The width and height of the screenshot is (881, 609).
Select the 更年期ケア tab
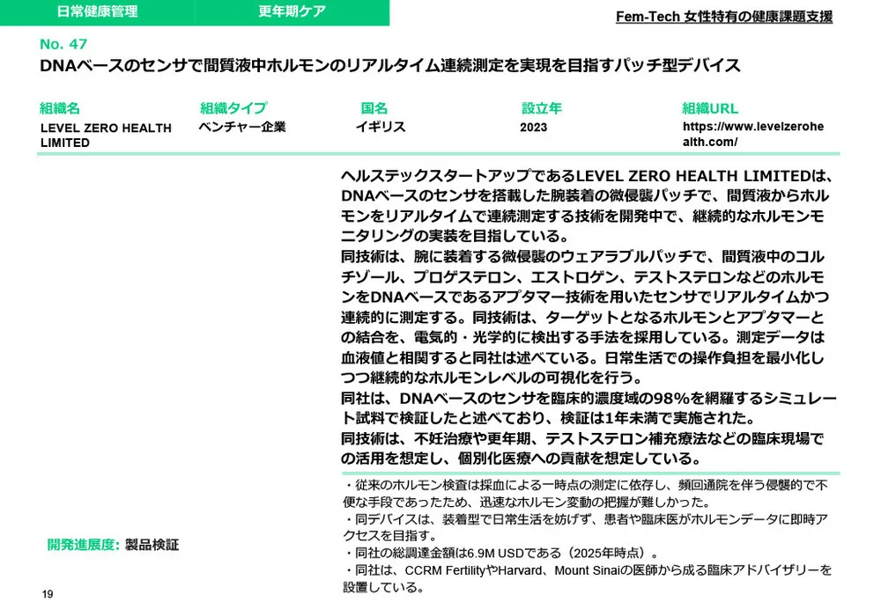[x=291, y=11]
